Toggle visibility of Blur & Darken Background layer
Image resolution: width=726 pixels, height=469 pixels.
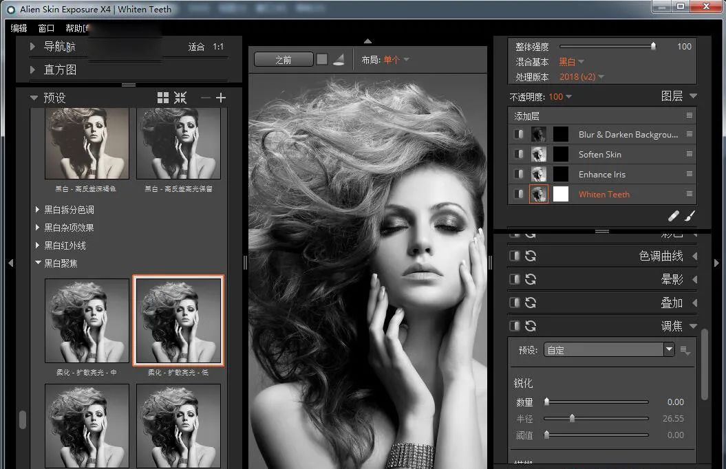519,134
